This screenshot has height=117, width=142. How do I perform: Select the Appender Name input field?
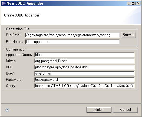pyautogui.click(x=84, y=55)
